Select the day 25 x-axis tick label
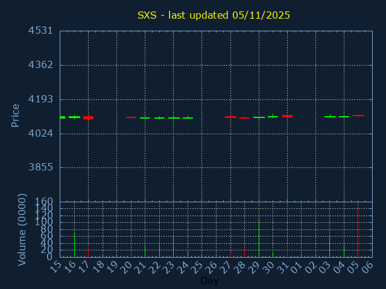 [x=198, y=266]
